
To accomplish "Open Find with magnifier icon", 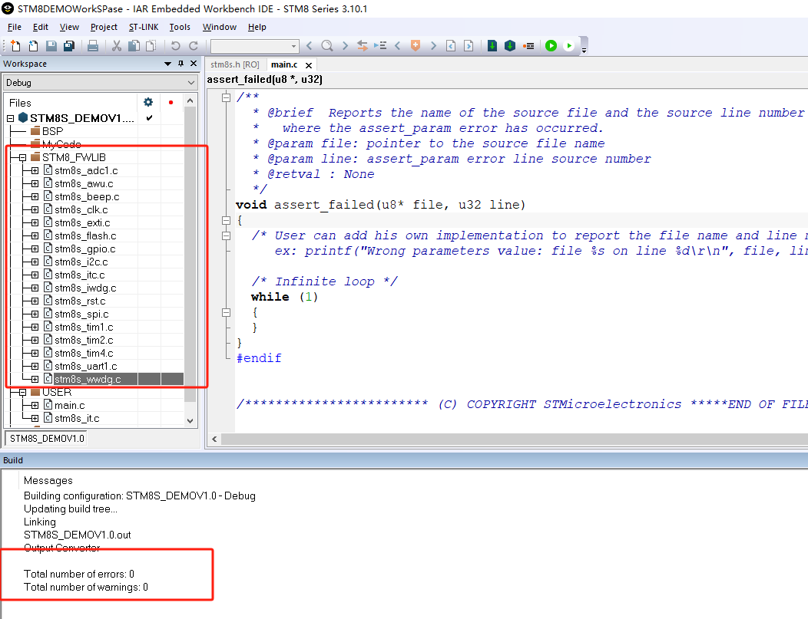I will point(326,46).
